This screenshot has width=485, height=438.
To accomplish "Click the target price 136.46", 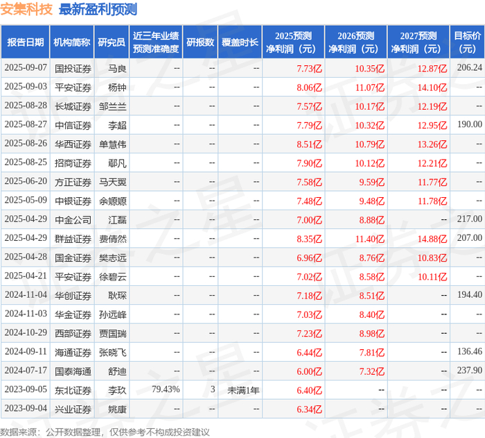I will (x=470, y=351).
